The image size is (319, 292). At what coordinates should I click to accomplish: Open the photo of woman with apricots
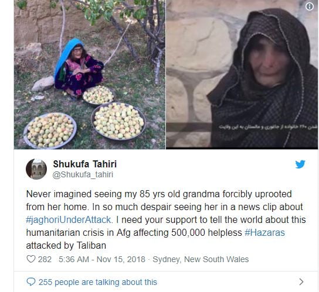90,74
